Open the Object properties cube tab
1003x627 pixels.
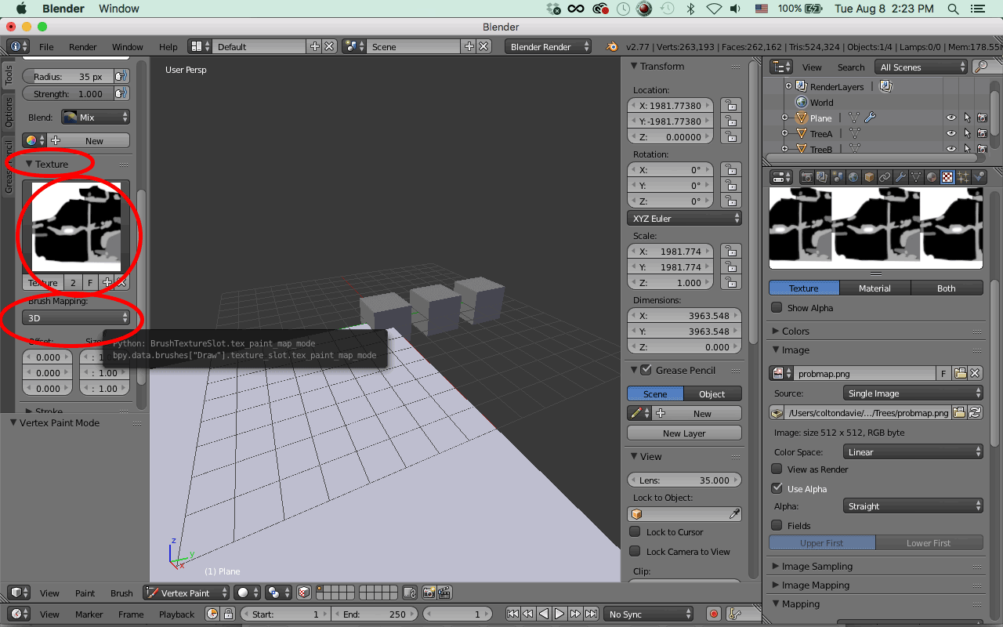click(869, 177)
